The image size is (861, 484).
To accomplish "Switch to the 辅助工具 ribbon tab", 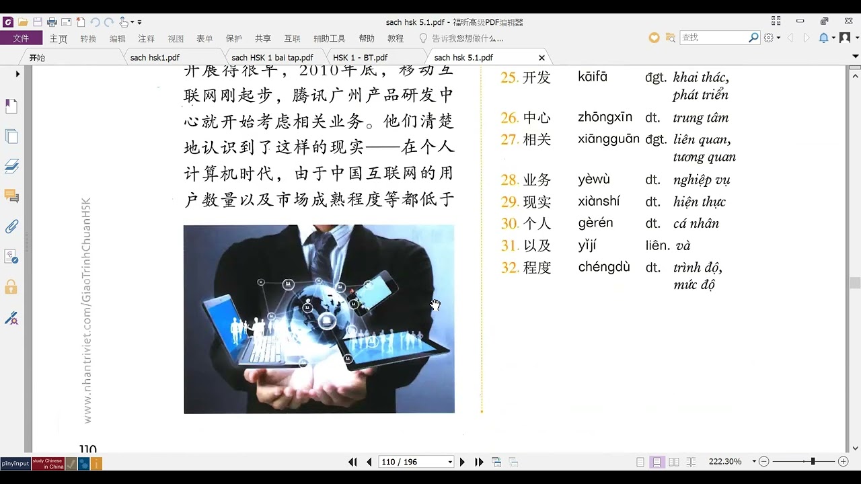I will click(x=330, y=38).
